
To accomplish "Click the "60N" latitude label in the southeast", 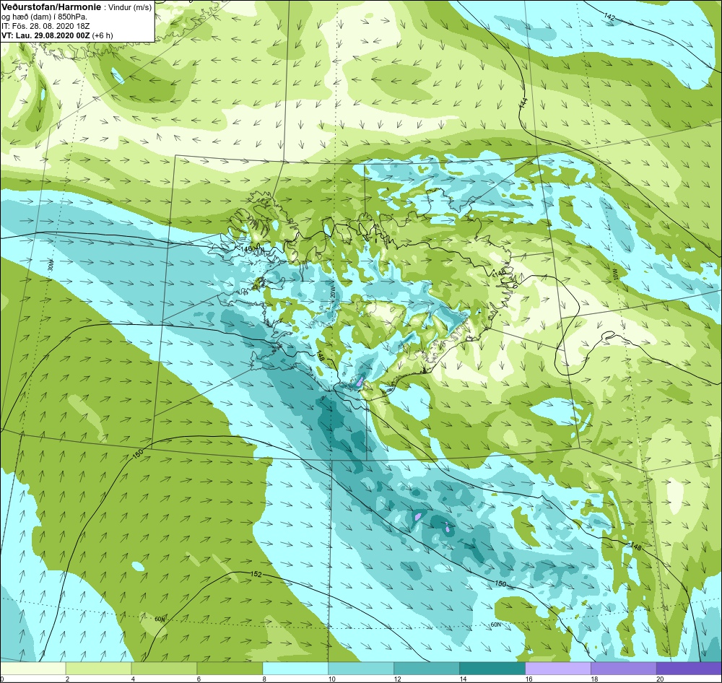I will [x=495, y=625].
